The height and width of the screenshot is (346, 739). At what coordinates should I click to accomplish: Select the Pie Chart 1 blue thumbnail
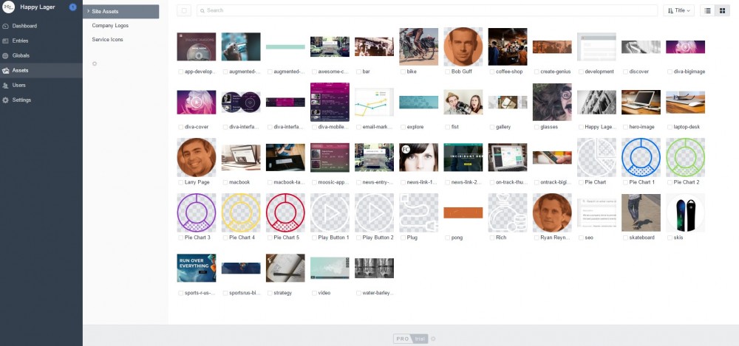(641, 157)
